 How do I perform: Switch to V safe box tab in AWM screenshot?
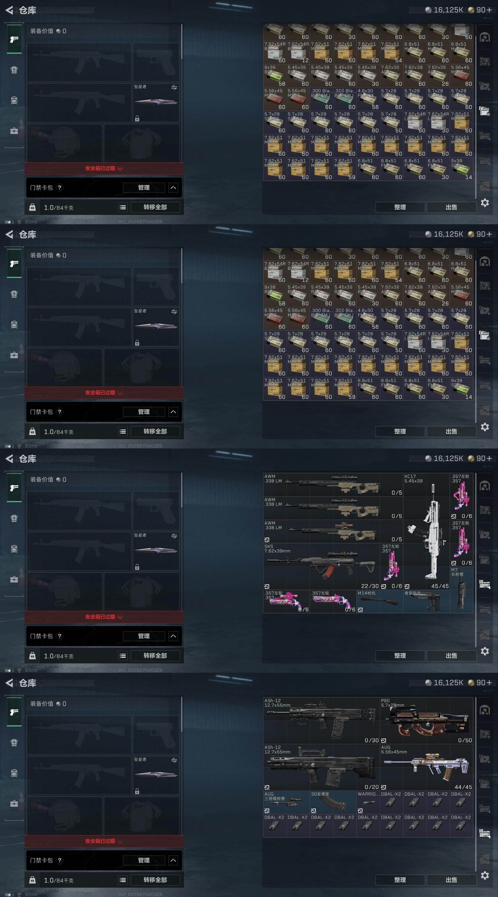(x=485, y=510)
